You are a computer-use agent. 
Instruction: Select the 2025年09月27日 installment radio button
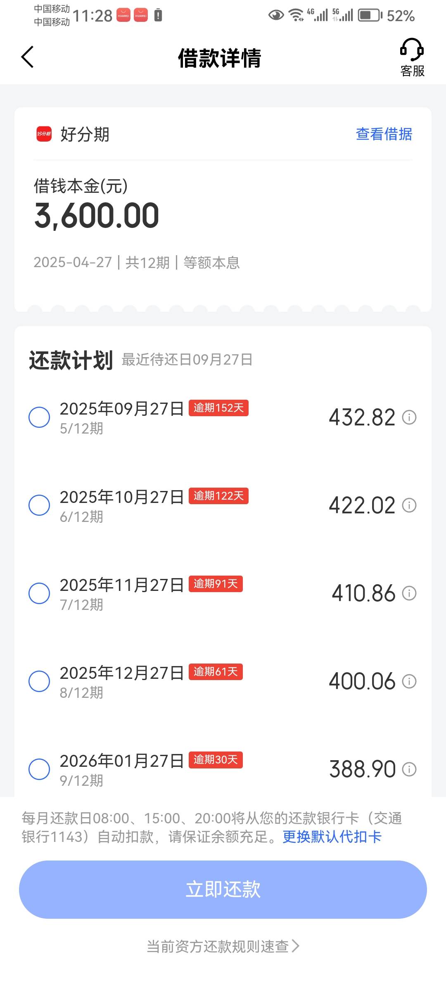pos(39,417)
